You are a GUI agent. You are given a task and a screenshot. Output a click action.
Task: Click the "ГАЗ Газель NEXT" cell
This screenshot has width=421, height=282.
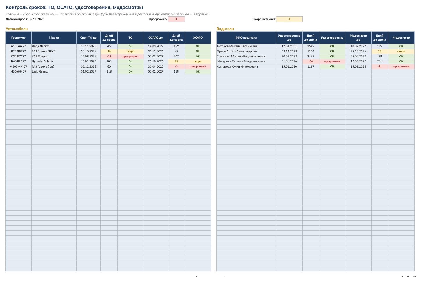pos(54,52)
